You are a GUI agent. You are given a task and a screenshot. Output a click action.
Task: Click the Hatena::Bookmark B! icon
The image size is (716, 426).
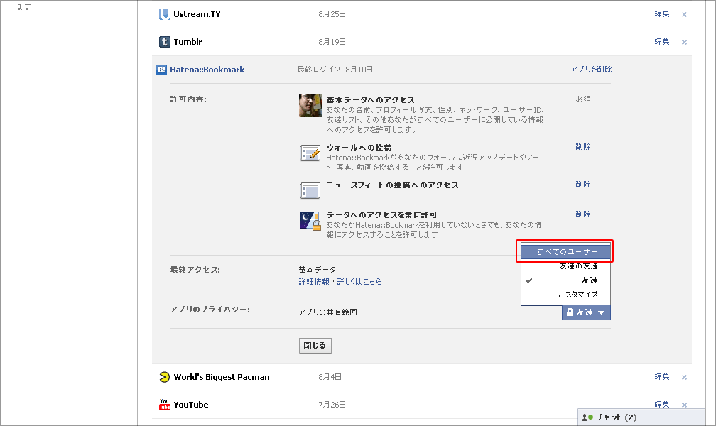click(161, 70)
